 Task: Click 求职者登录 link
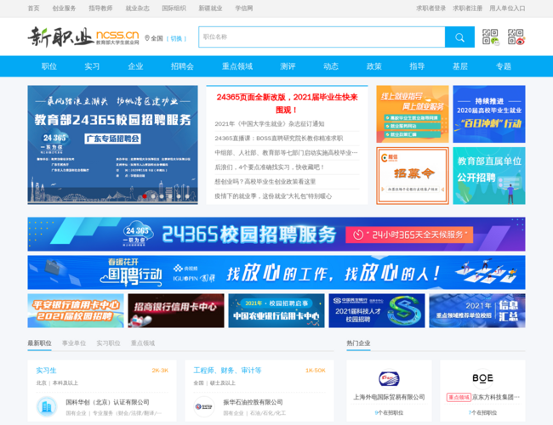(430, 8)
